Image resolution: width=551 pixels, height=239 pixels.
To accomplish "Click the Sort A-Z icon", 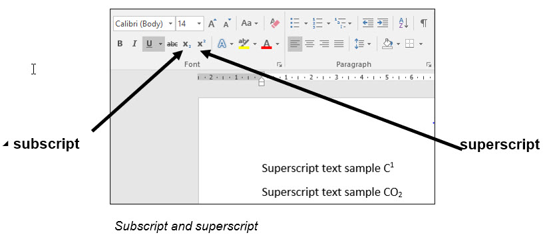I will (403, 23).
